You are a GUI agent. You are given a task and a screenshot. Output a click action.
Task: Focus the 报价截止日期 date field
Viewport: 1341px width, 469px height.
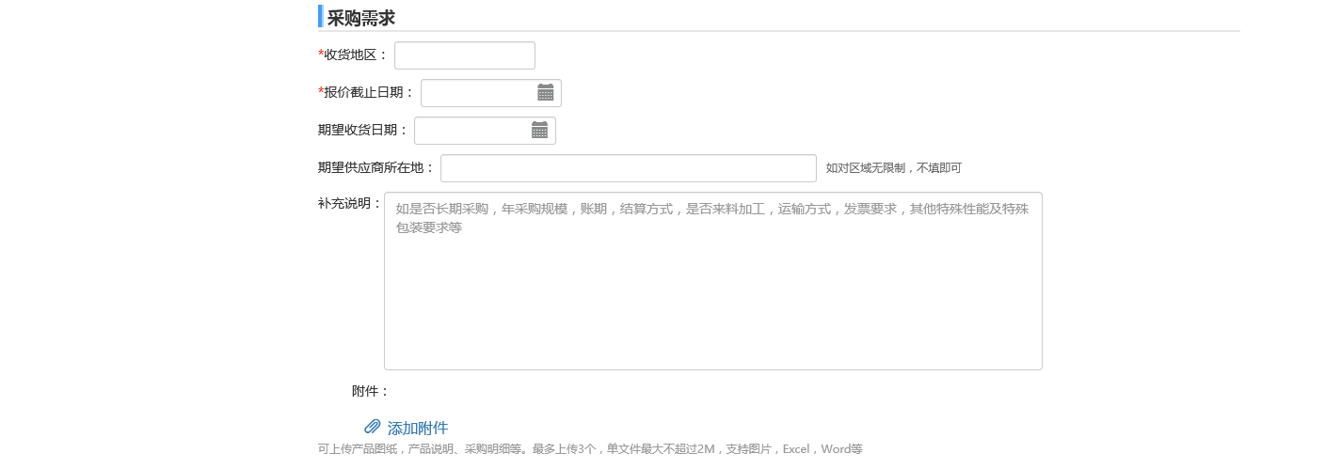(491, 93)
